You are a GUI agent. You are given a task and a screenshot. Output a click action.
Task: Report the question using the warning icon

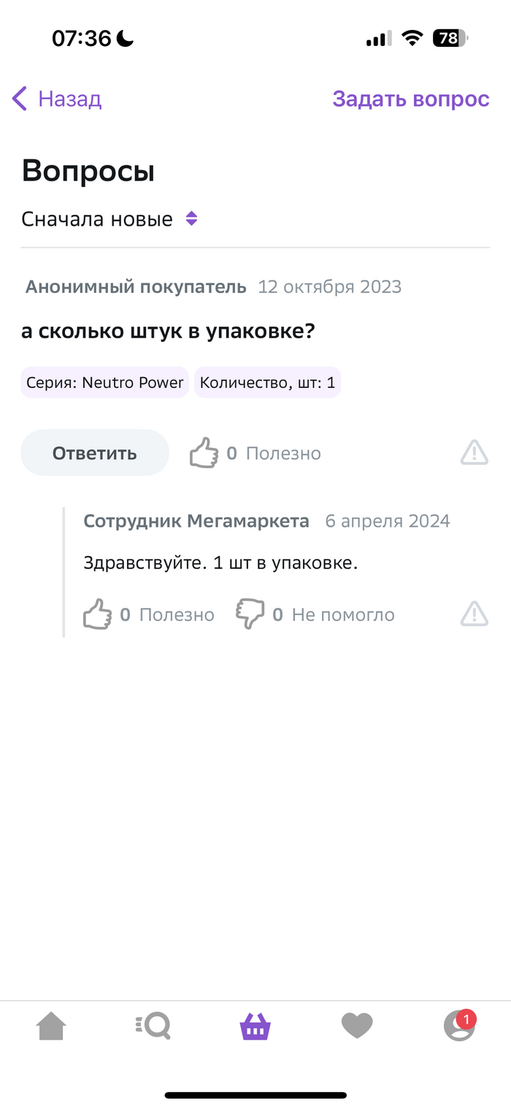tap(474, 452)
